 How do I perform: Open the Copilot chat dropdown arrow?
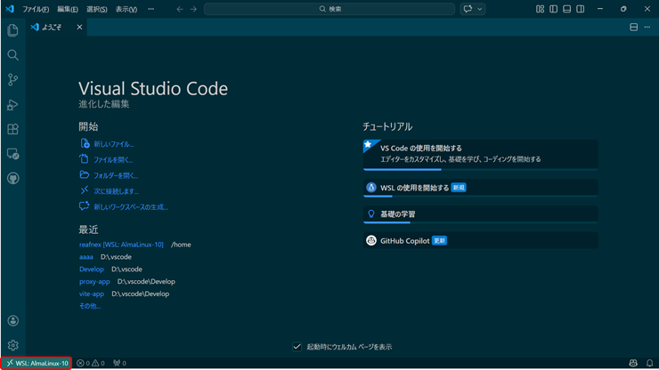480,9
